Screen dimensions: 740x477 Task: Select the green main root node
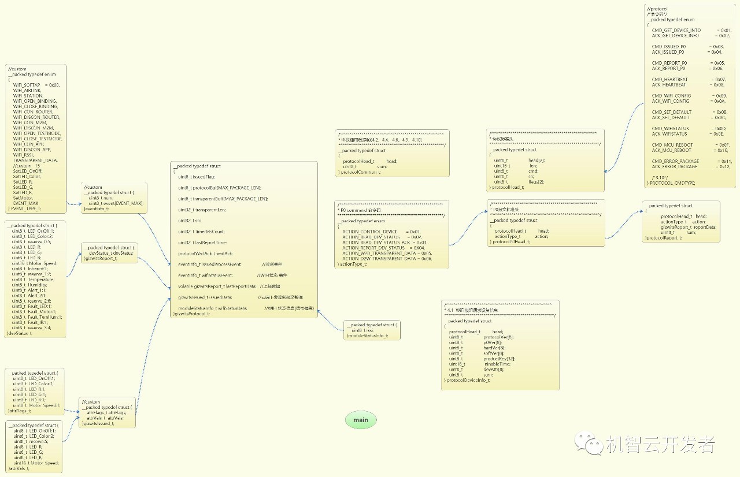click(x=361, y=420)
